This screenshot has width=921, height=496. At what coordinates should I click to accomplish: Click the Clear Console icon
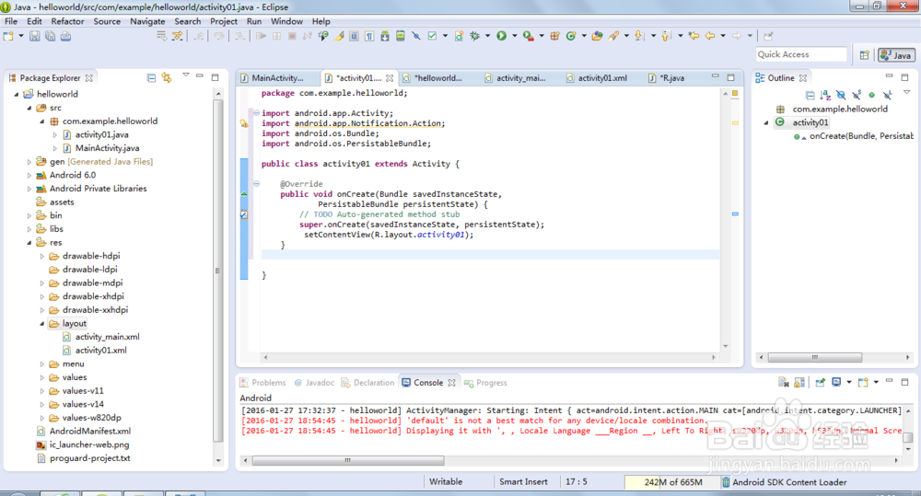coord(784,383)
